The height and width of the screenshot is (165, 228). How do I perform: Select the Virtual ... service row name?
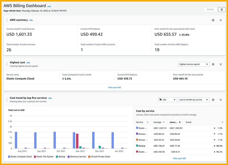click(x=143, y=140)
